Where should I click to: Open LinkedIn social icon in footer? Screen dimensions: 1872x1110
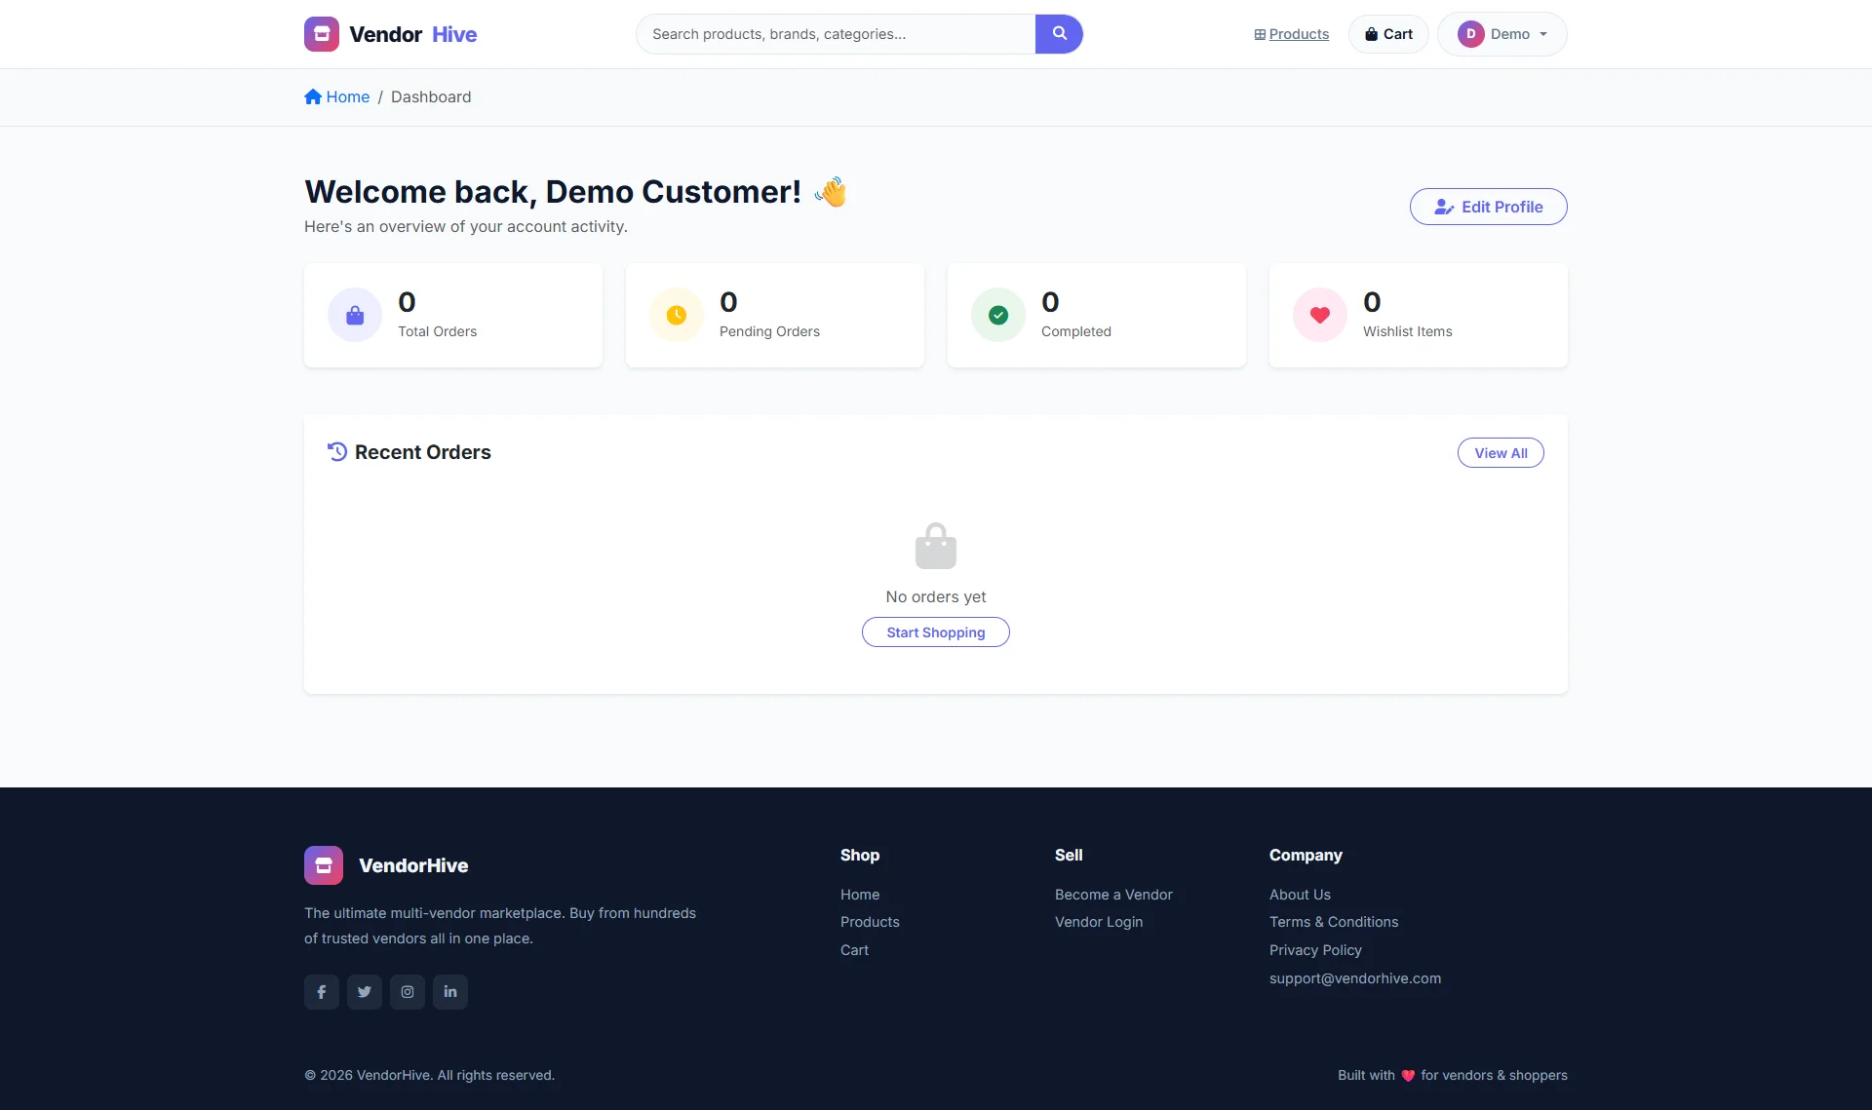pos(450,992)
